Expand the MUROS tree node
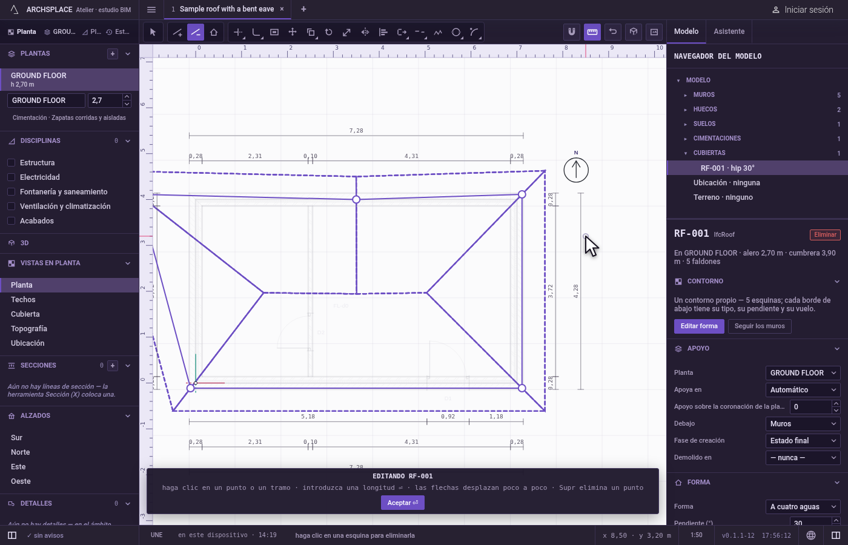The width and height of the screenshot is (848, 545). tap(686, 95)
